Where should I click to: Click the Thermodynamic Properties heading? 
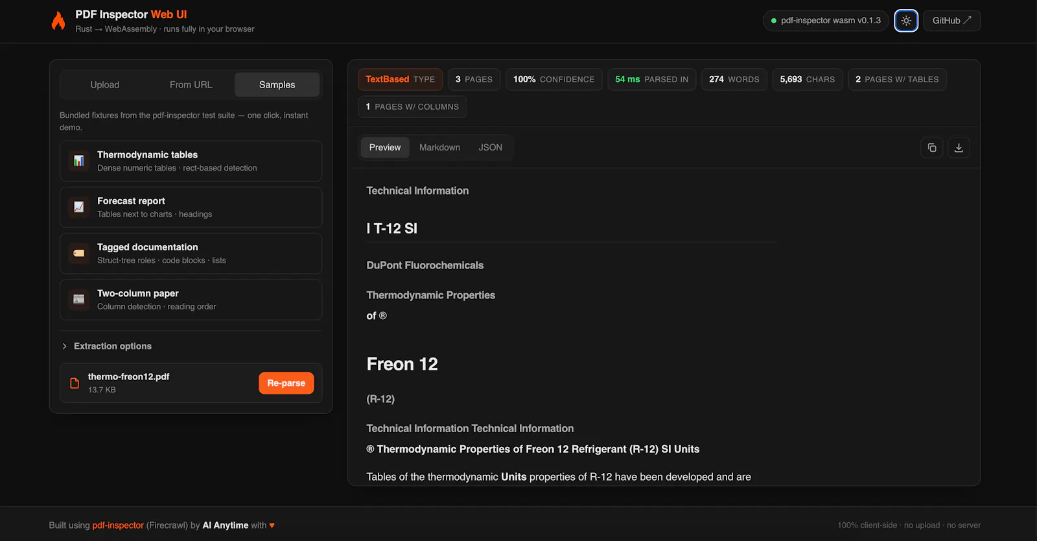click(x=430, y=295)
